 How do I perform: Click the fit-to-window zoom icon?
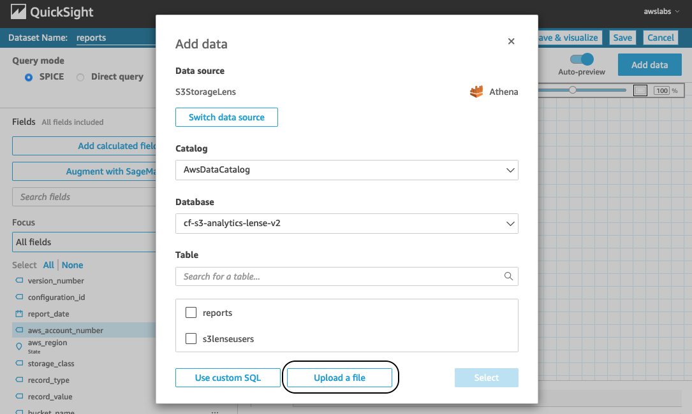[640, 90]
